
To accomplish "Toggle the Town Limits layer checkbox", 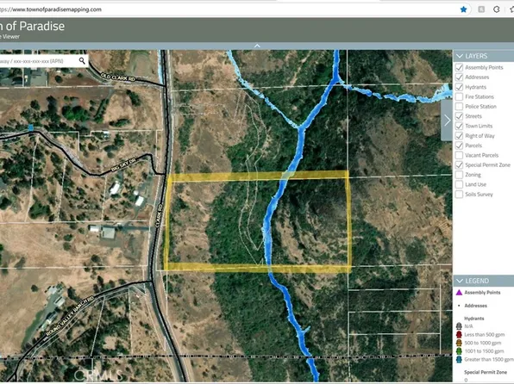I will point(460,126).
